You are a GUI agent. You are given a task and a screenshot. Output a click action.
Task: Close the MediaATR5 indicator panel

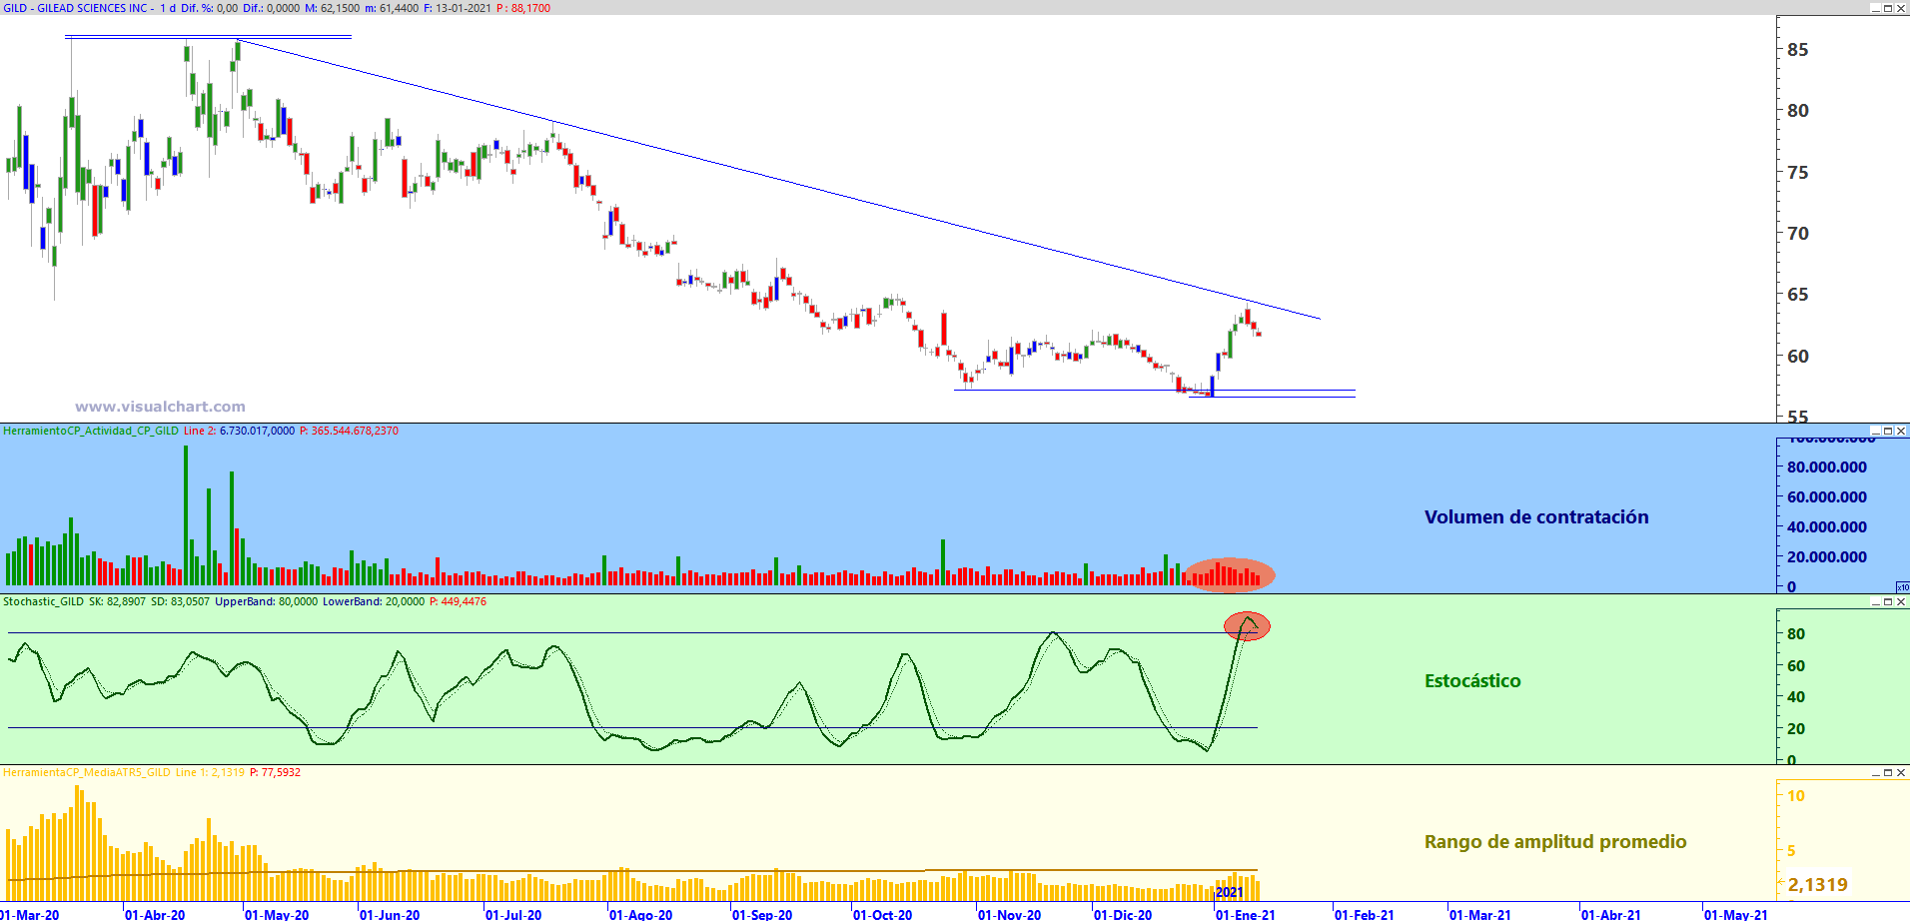click(x=1901, y=772)
